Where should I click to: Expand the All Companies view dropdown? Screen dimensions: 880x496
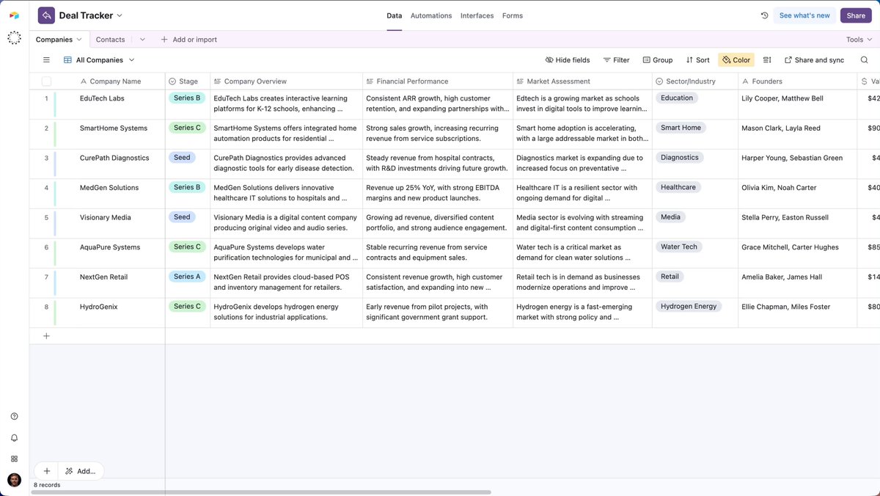tap(132, 60)
